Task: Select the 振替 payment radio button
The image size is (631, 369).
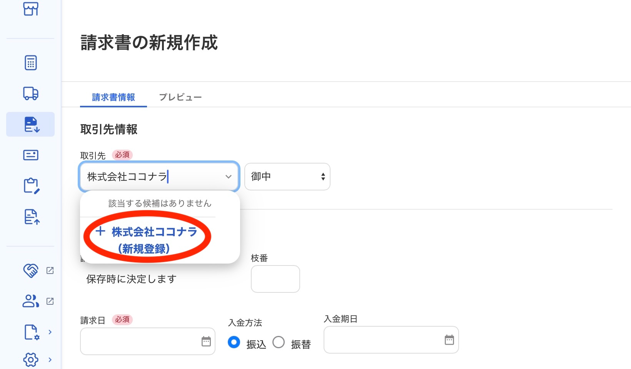Action: [279, 342]
